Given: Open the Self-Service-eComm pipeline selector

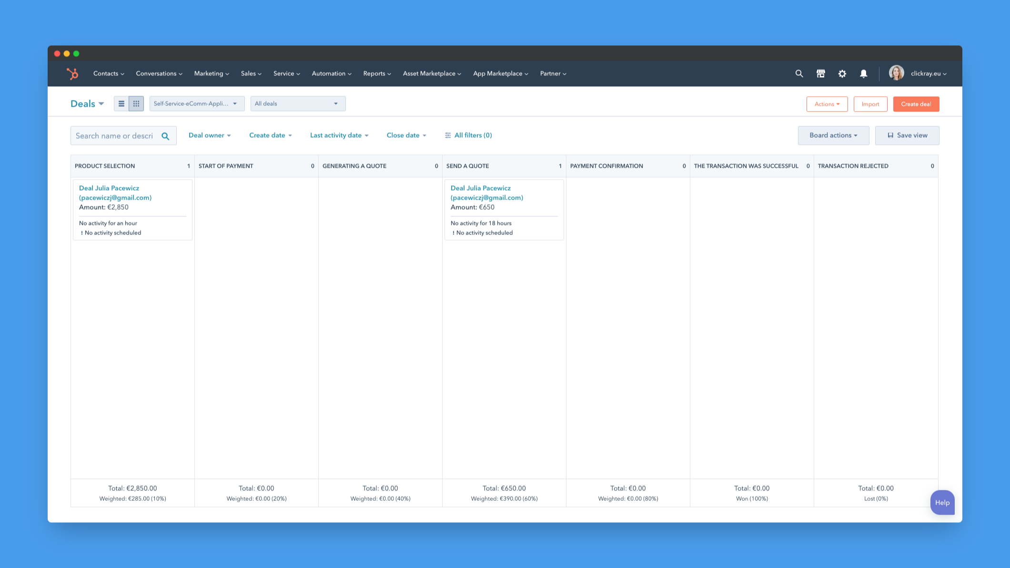Looking at the screenshot, I should click(196, 103).
